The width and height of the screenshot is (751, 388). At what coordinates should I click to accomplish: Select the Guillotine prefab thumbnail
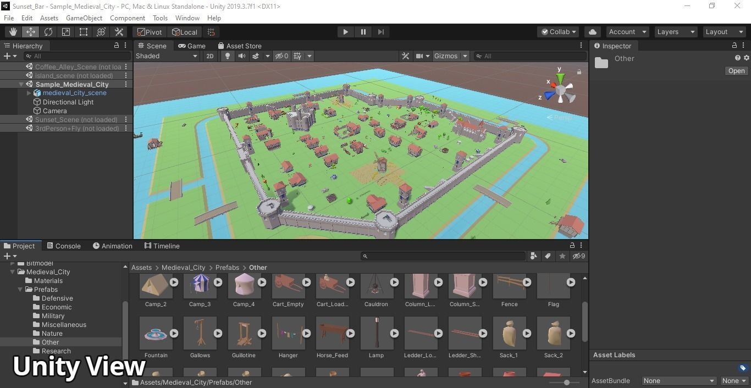[x=244, y=333]
